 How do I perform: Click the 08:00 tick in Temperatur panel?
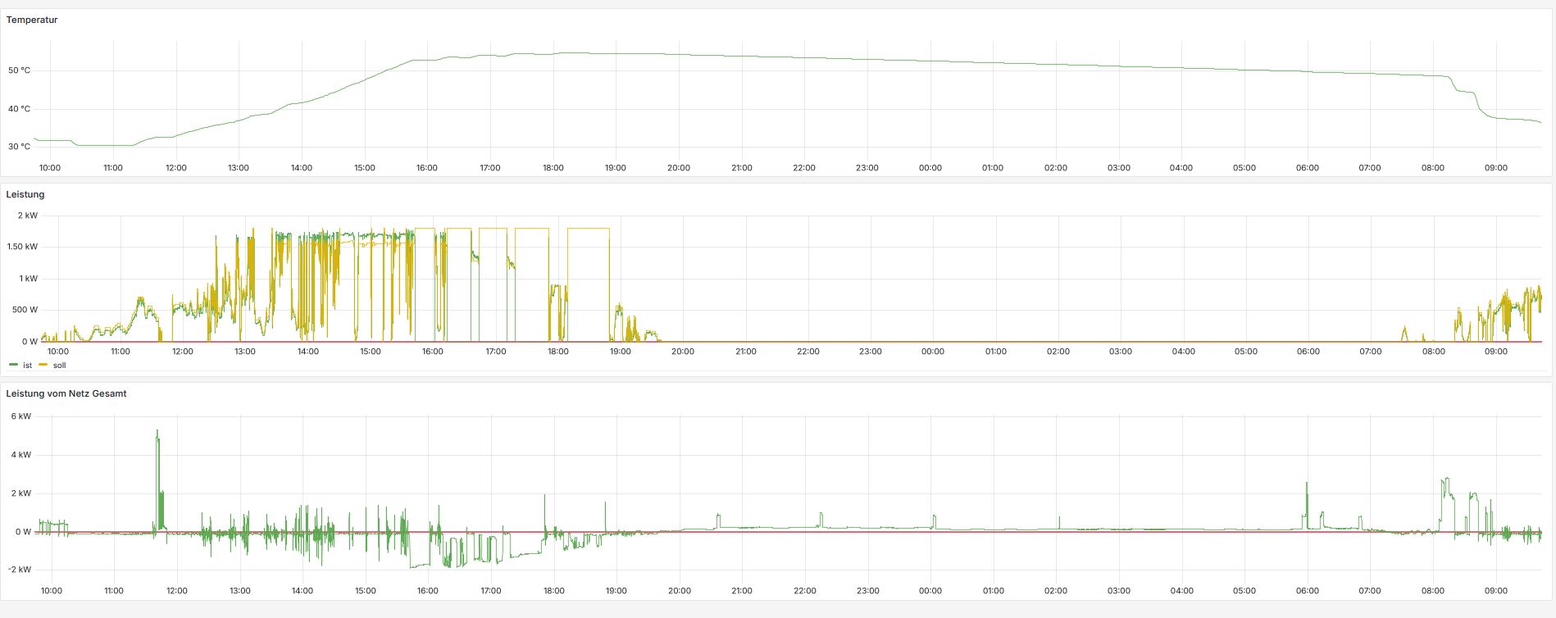pos(1433,168)
